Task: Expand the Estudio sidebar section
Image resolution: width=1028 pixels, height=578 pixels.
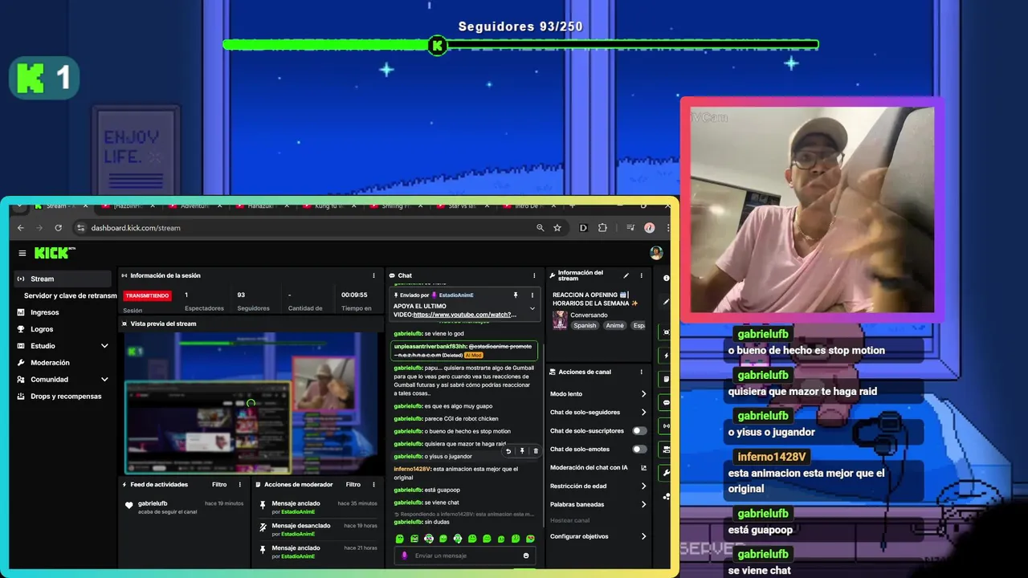Action: (104, 346)
